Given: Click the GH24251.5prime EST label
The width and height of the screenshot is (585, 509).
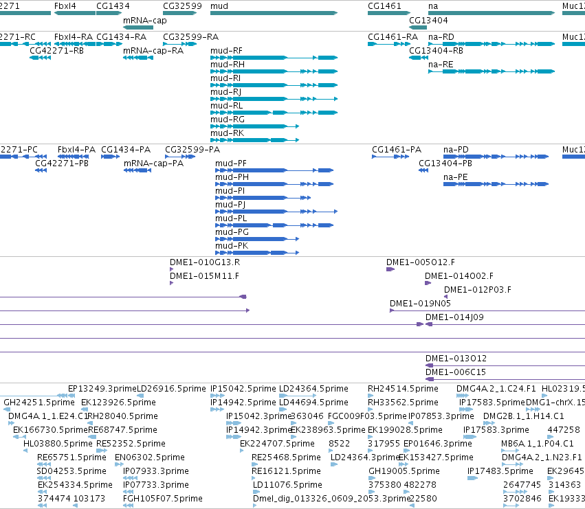Looking at the screenshot, I should [x=39, y=403].
